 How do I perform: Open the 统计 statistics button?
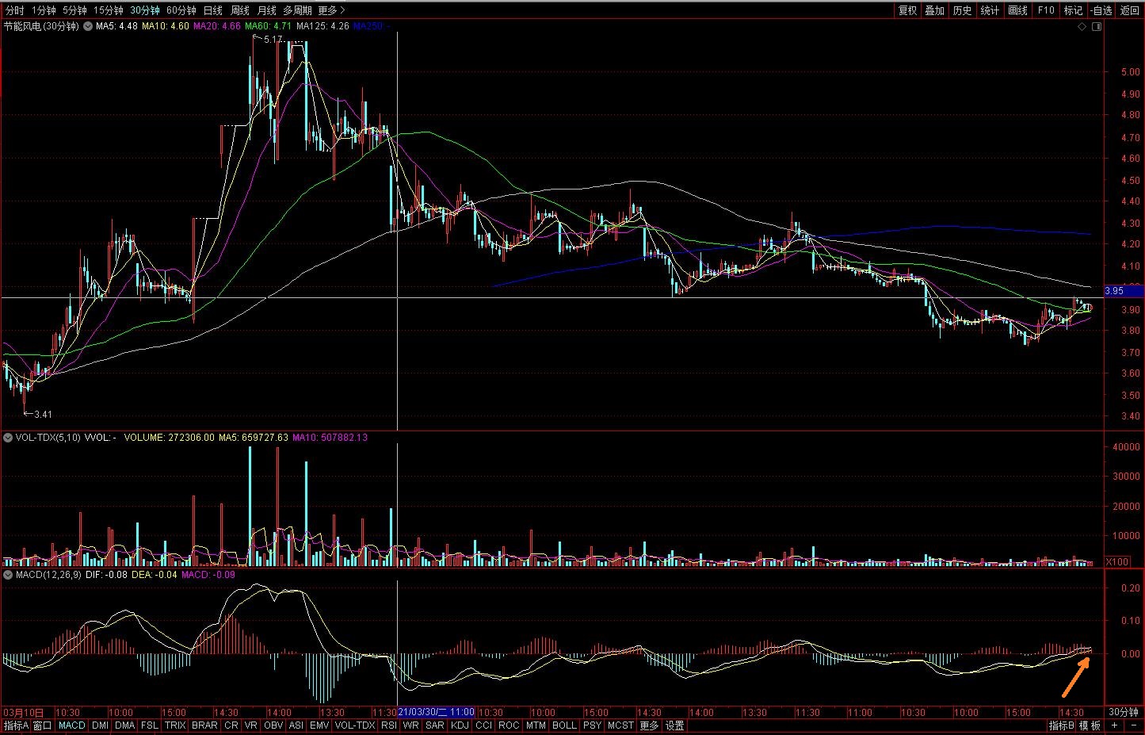tap(990, 10)
